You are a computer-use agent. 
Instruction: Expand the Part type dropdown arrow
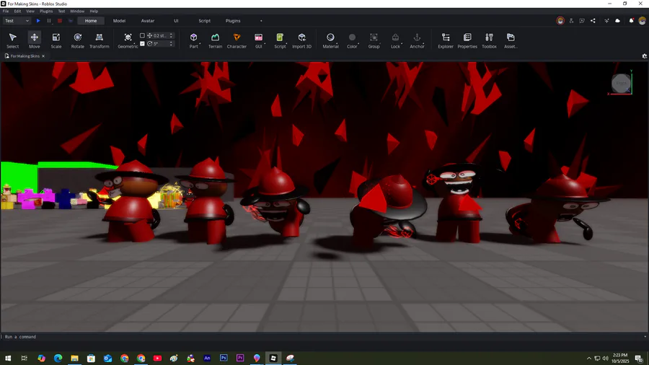point(200,43)
